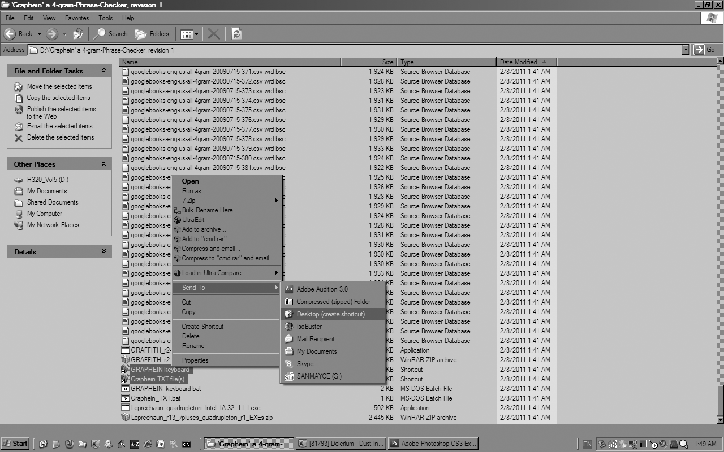Open the View menu

coord(49,18)
